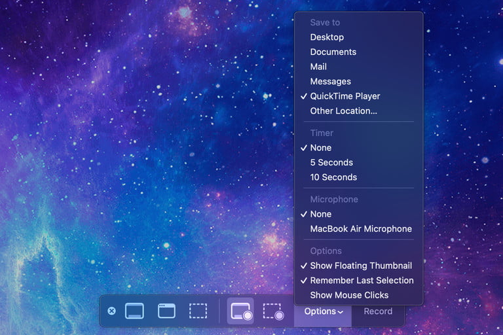Toggle Show Floating Thumbnail option
503x335 pixels.
pyautogui.click(x=360, y=266)
